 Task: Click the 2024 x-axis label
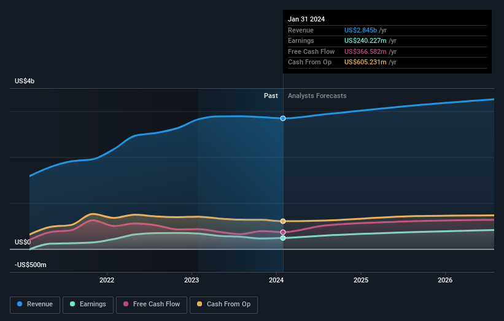276,280
